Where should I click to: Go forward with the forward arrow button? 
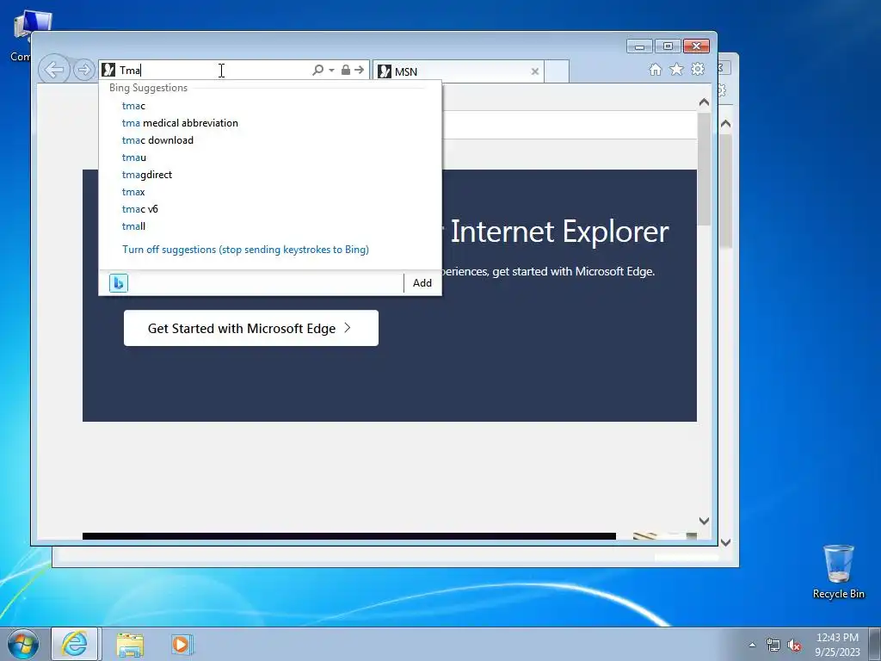tap(83, 70)
